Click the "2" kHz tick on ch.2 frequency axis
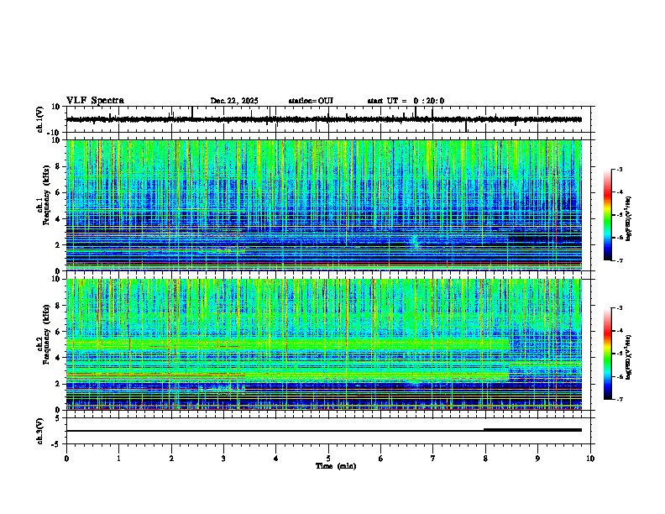The height and width of the screenshot is (514, 665). 58,384
